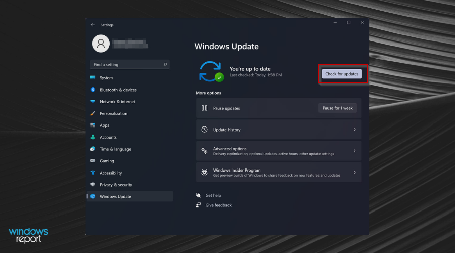Click the Privacy shield icon
455x253 pixels.
(x=93, y=185)
